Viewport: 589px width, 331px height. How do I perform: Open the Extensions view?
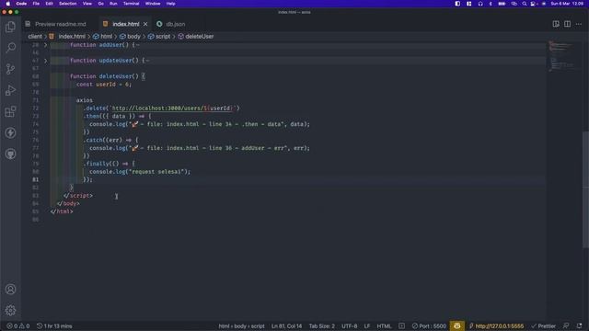10,111
